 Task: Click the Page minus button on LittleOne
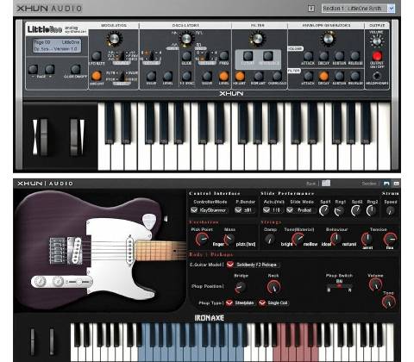[x=33, y=69]
